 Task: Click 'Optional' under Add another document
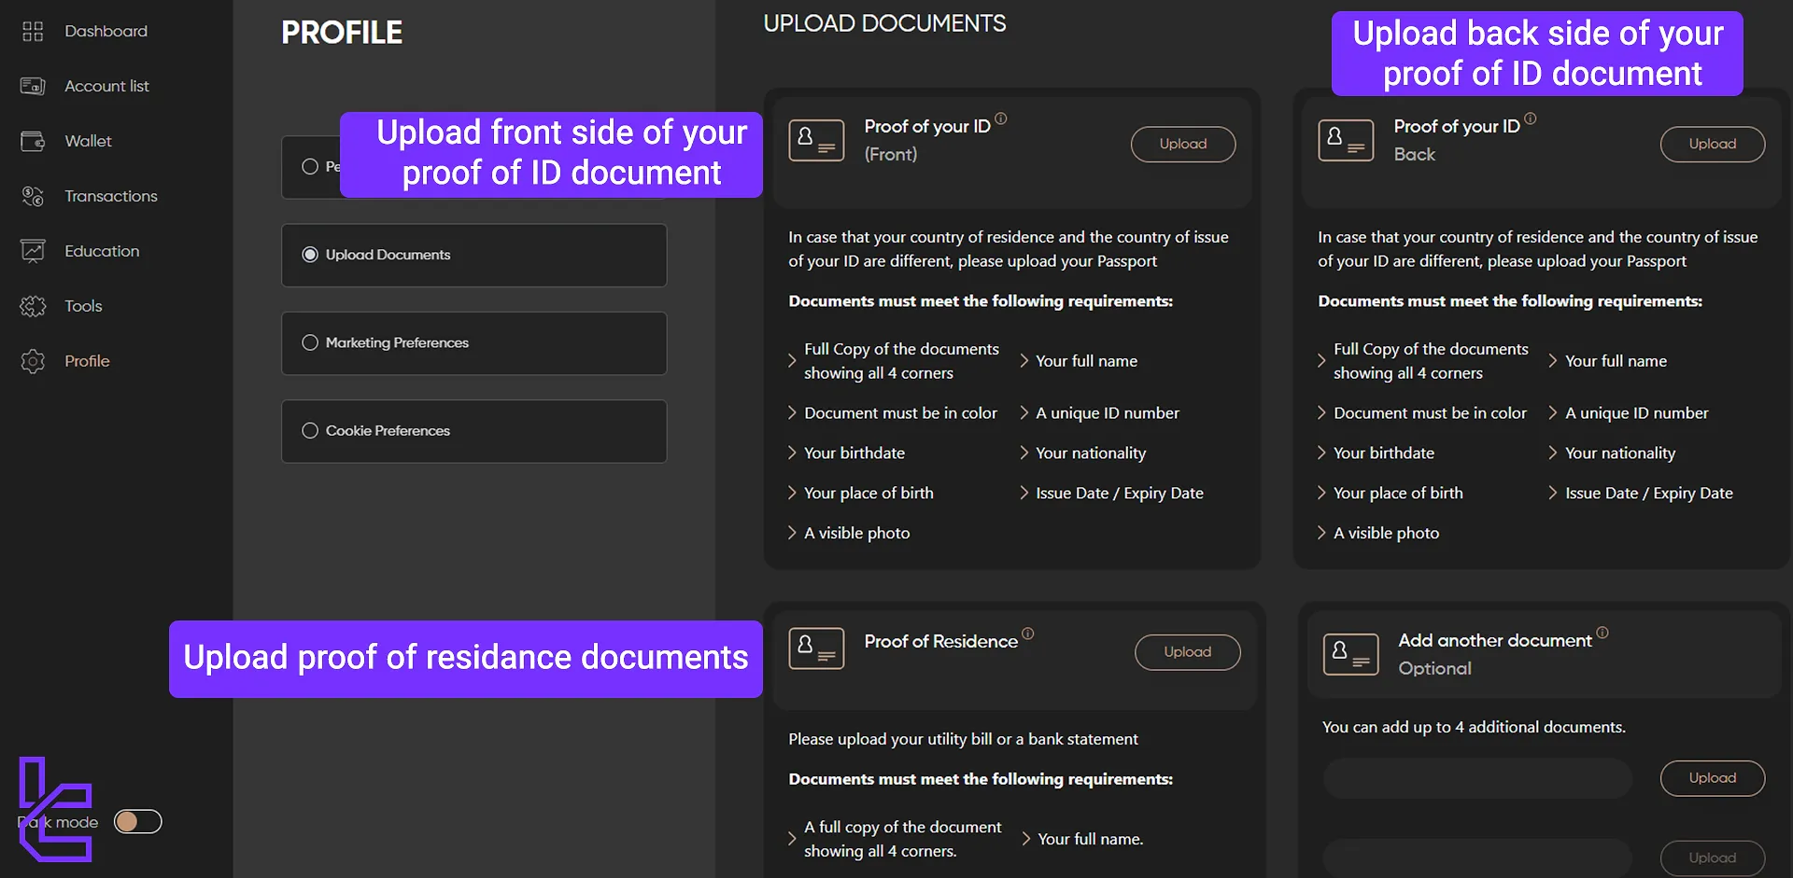click(x=1434, y=669)
